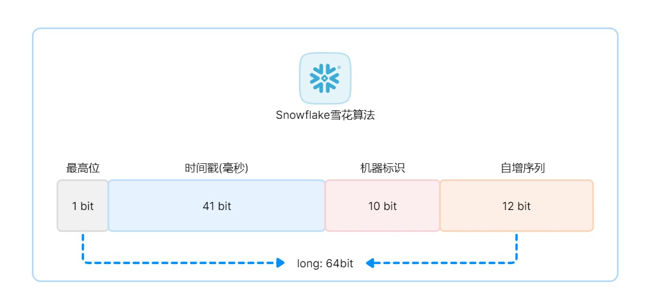Click the horizontal dashed line left of long: 64bit

(x=181, y=263)
